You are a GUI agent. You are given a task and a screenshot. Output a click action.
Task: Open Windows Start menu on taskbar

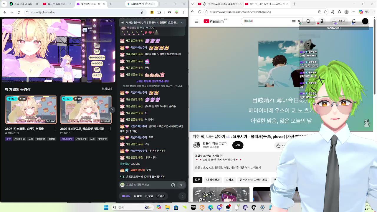click(106, 207)
